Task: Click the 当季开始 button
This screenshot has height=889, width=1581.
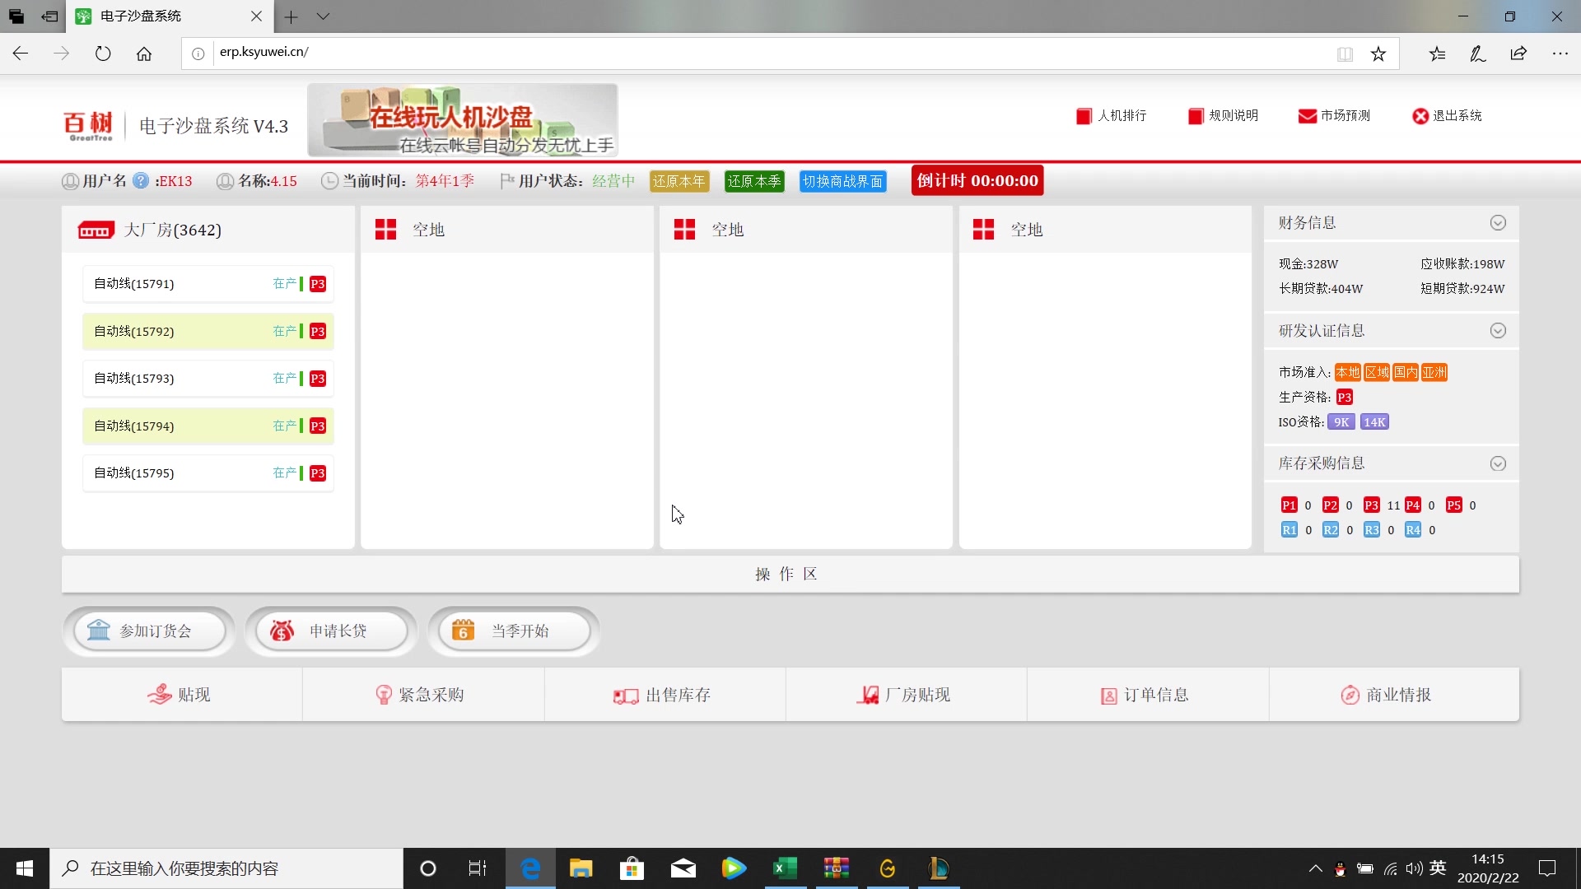Action: pyautogui.click(x=514, y=631)
